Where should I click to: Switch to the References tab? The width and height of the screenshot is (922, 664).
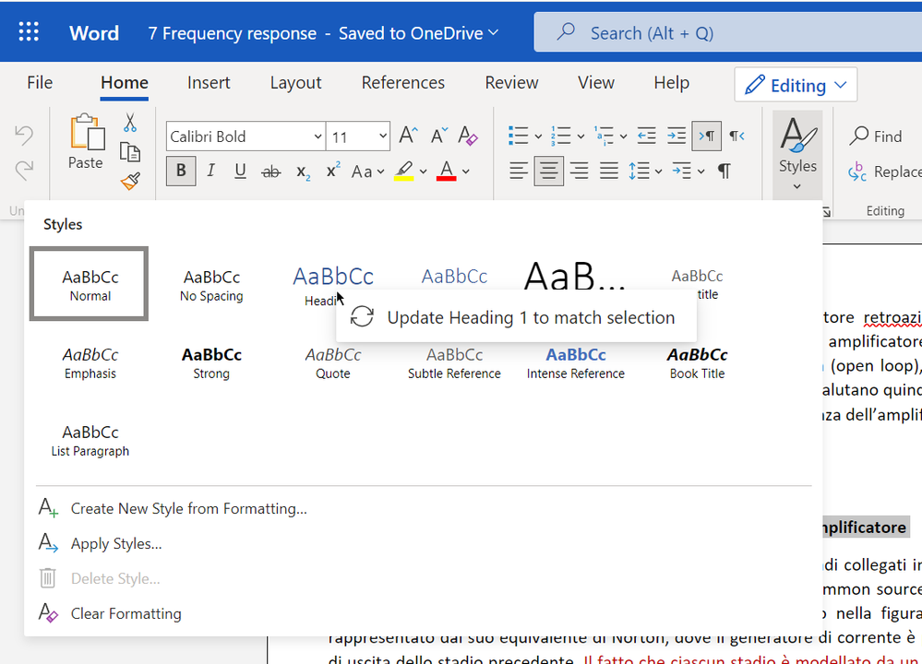402,83
